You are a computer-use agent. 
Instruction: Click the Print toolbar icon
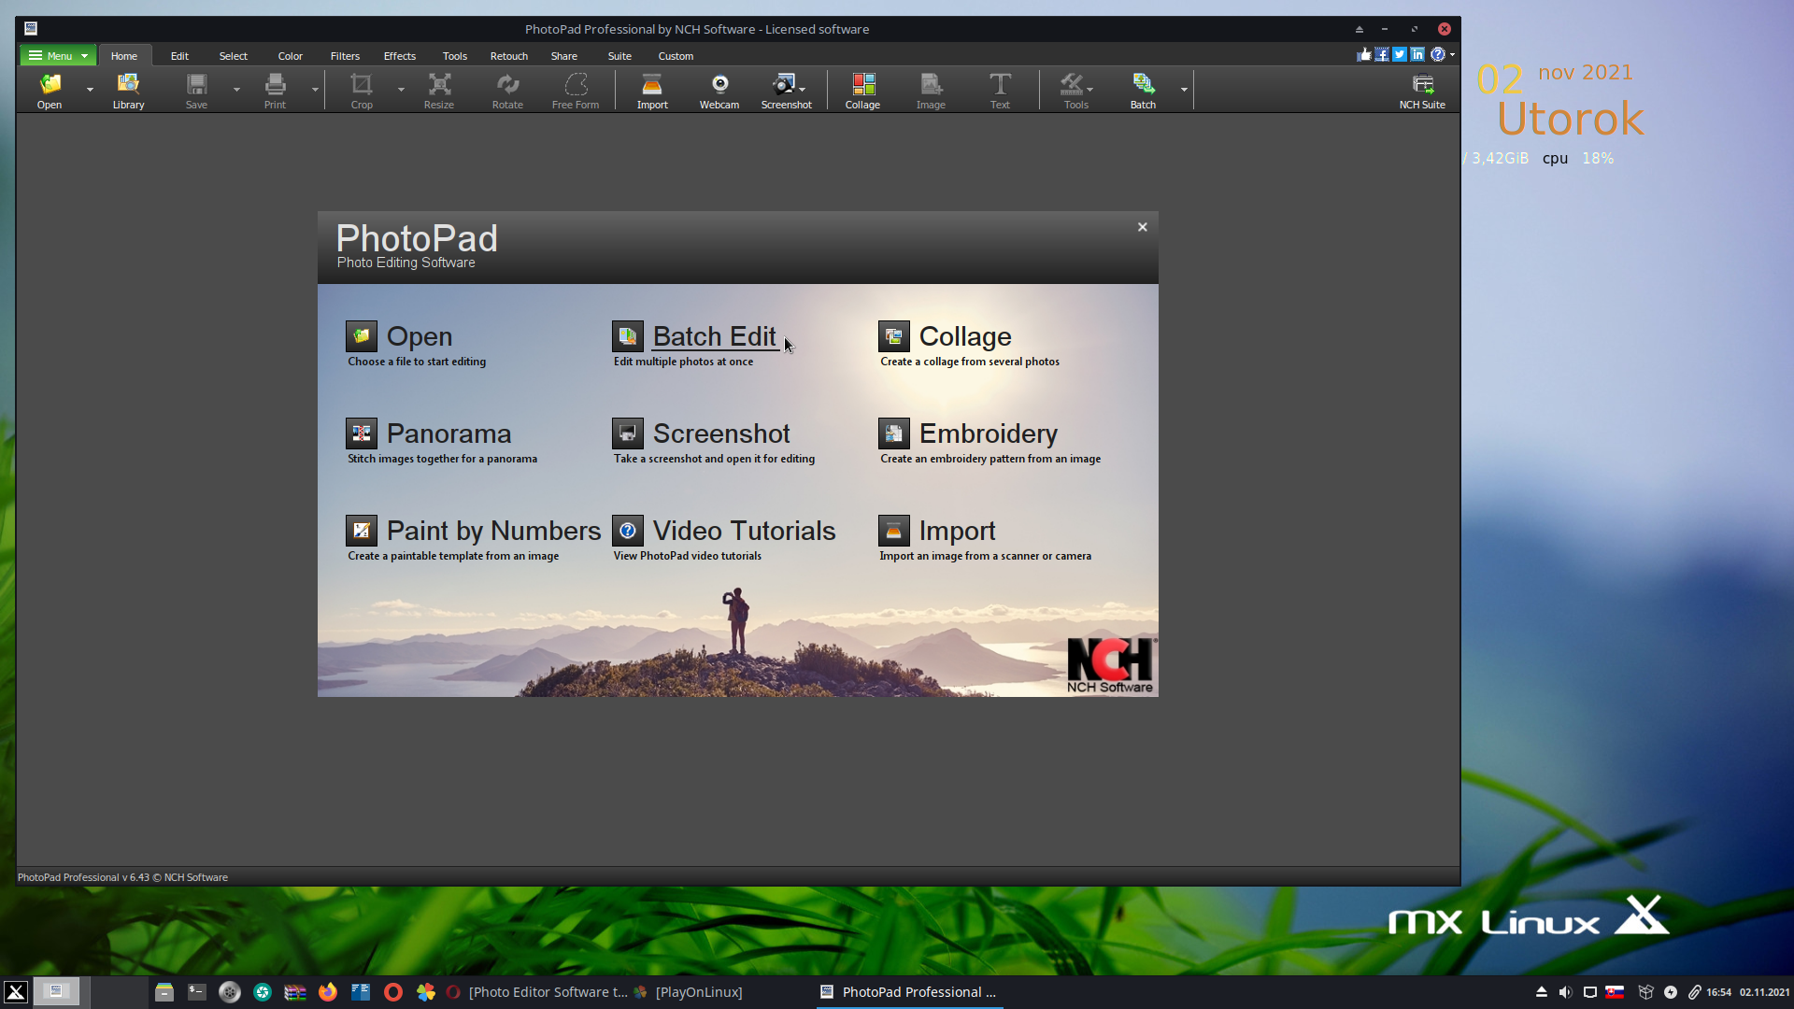tap(275, 91)
